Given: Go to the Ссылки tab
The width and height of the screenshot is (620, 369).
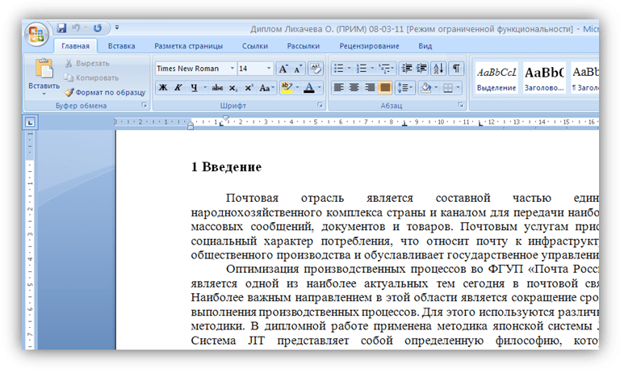Looking at the screenshot, I should point(255,46).
